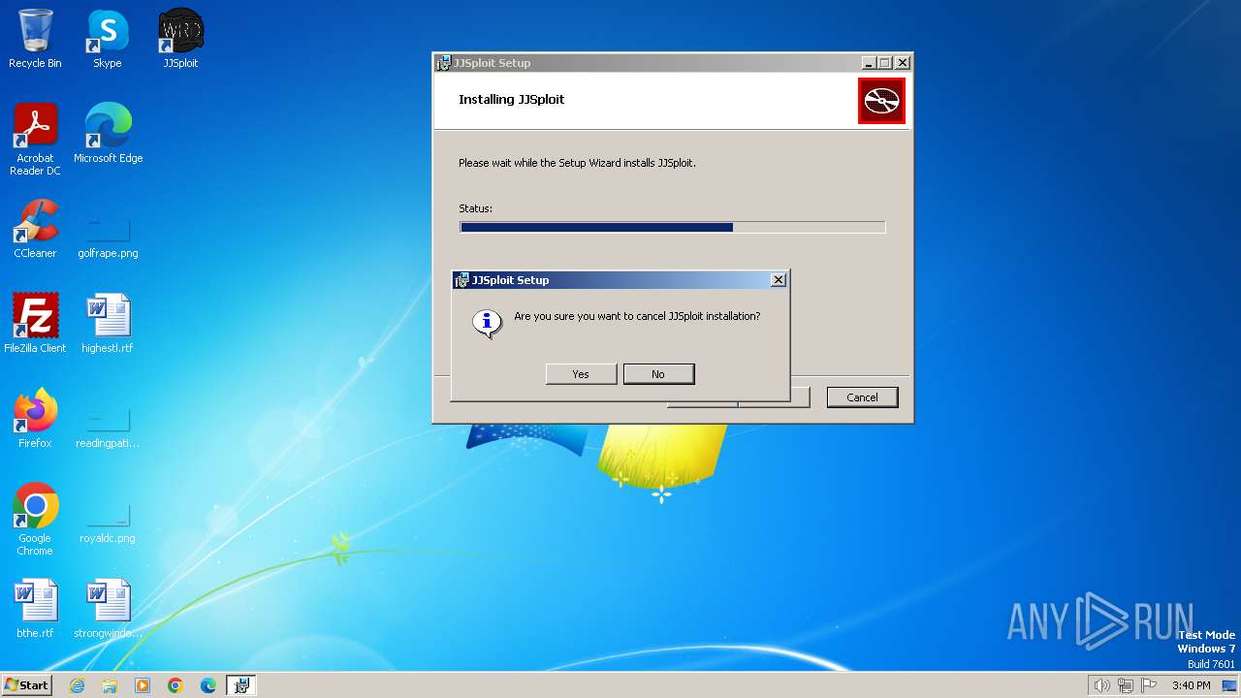
Task: Close the main JJSploit Setup window
Action: 903,62
